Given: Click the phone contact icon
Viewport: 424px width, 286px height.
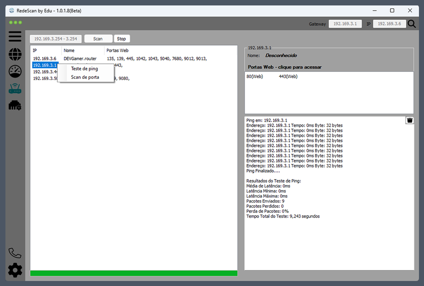Looking at the screenshot, I should [15, 253].
